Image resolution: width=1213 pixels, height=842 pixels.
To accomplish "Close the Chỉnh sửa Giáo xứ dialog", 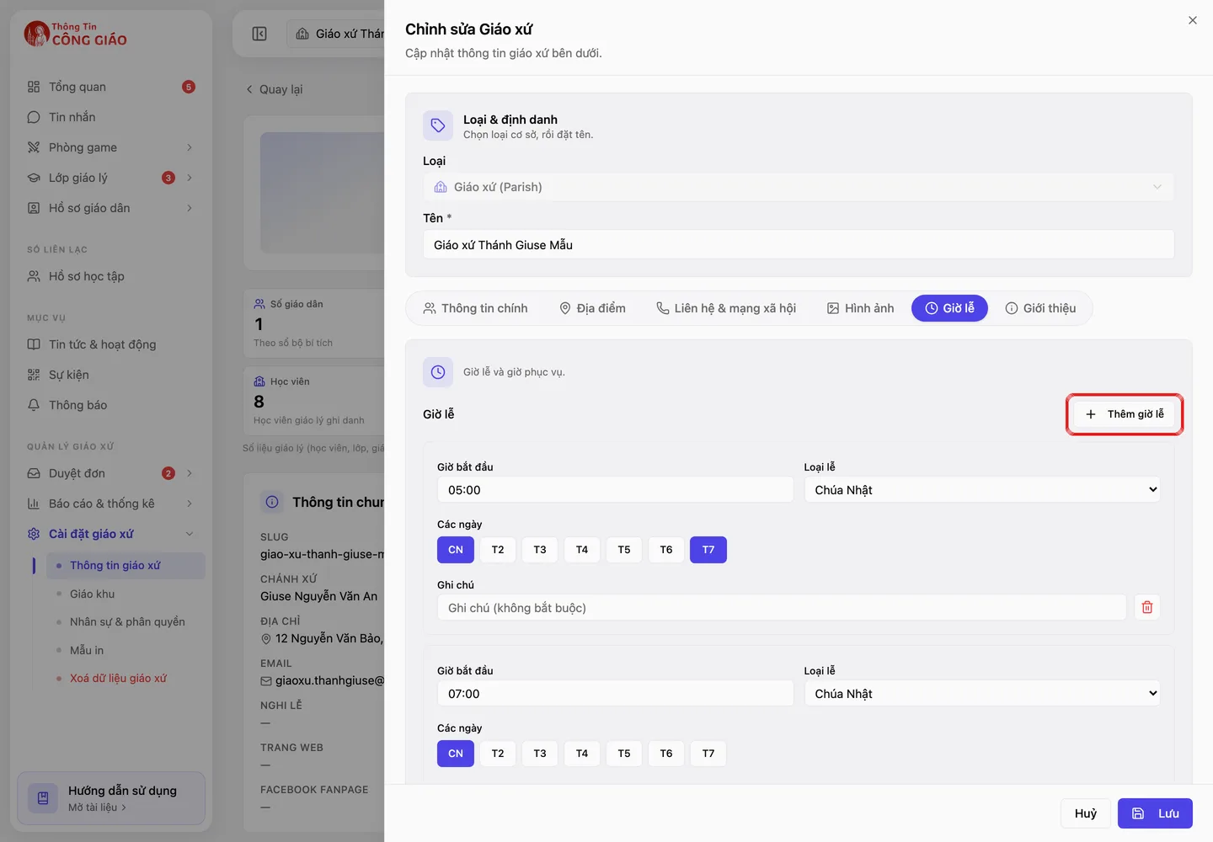I will (1192, 20).
